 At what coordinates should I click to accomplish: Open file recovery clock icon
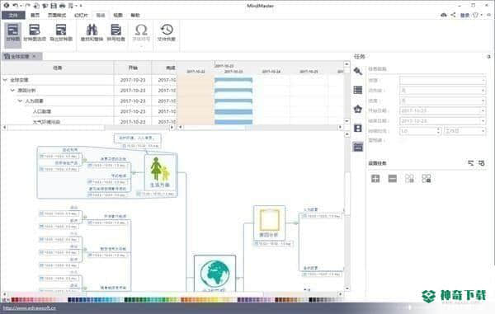pos(167,33)
